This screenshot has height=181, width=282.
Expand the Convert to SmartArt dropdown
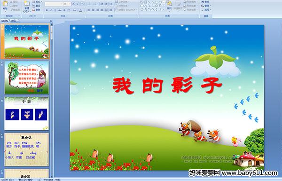pyautogui.click(x=137, y=9)
